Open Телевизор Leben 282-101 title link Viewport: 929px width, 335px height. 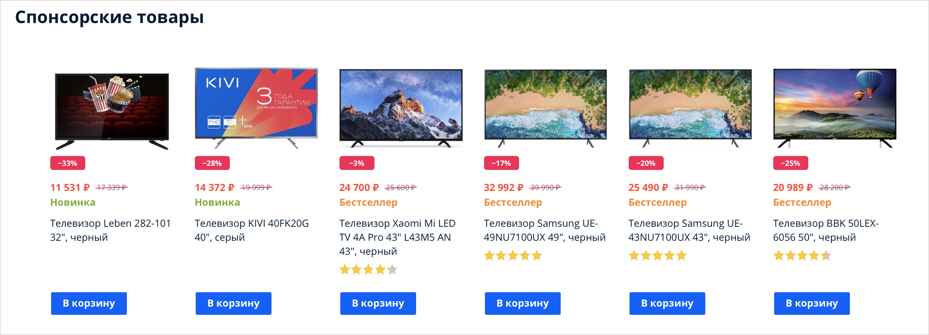pyautogui.click(x=110, y=230)
